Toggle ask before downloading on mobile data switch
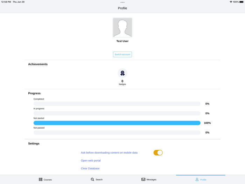The width and height of the screenshot is (245, 184). pos(158,153)
